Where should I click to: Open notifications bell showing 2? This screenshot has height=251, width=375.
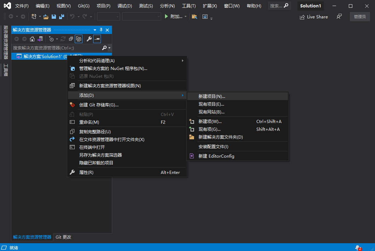[358, 248]
